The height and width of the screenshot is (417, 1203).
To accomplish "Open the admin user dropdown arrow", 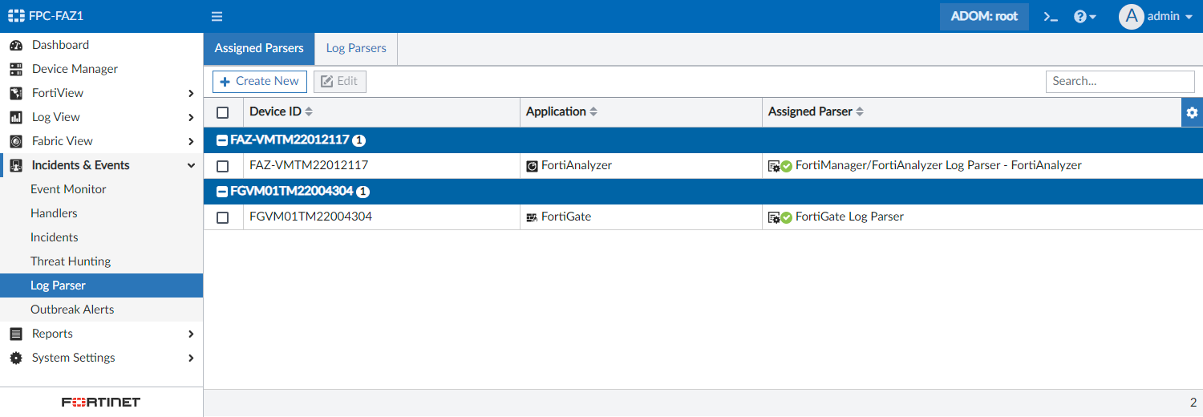I will 1189,17.
